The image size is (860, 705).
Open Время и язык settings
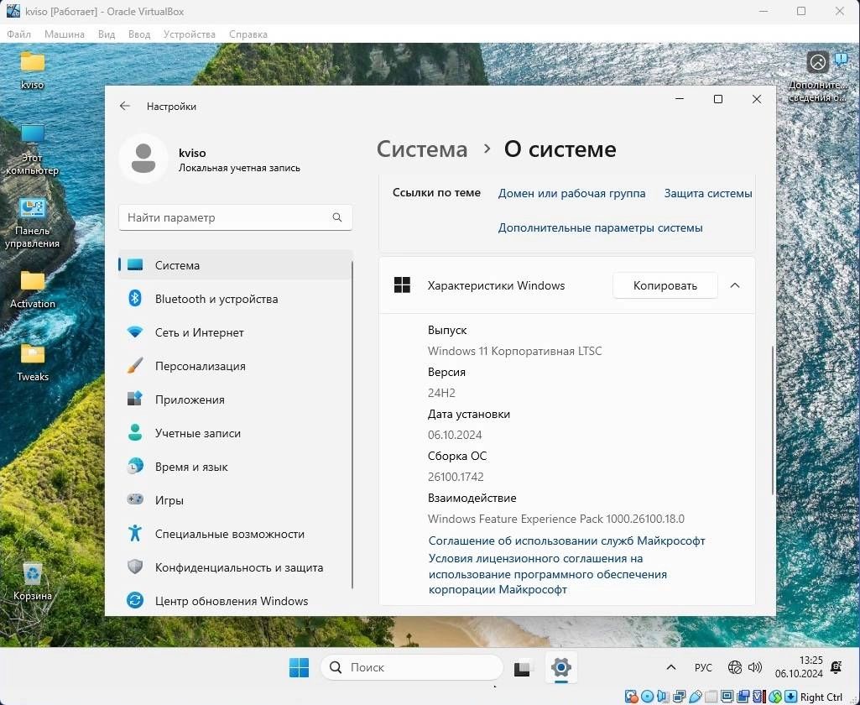click(x=235, y=467)
